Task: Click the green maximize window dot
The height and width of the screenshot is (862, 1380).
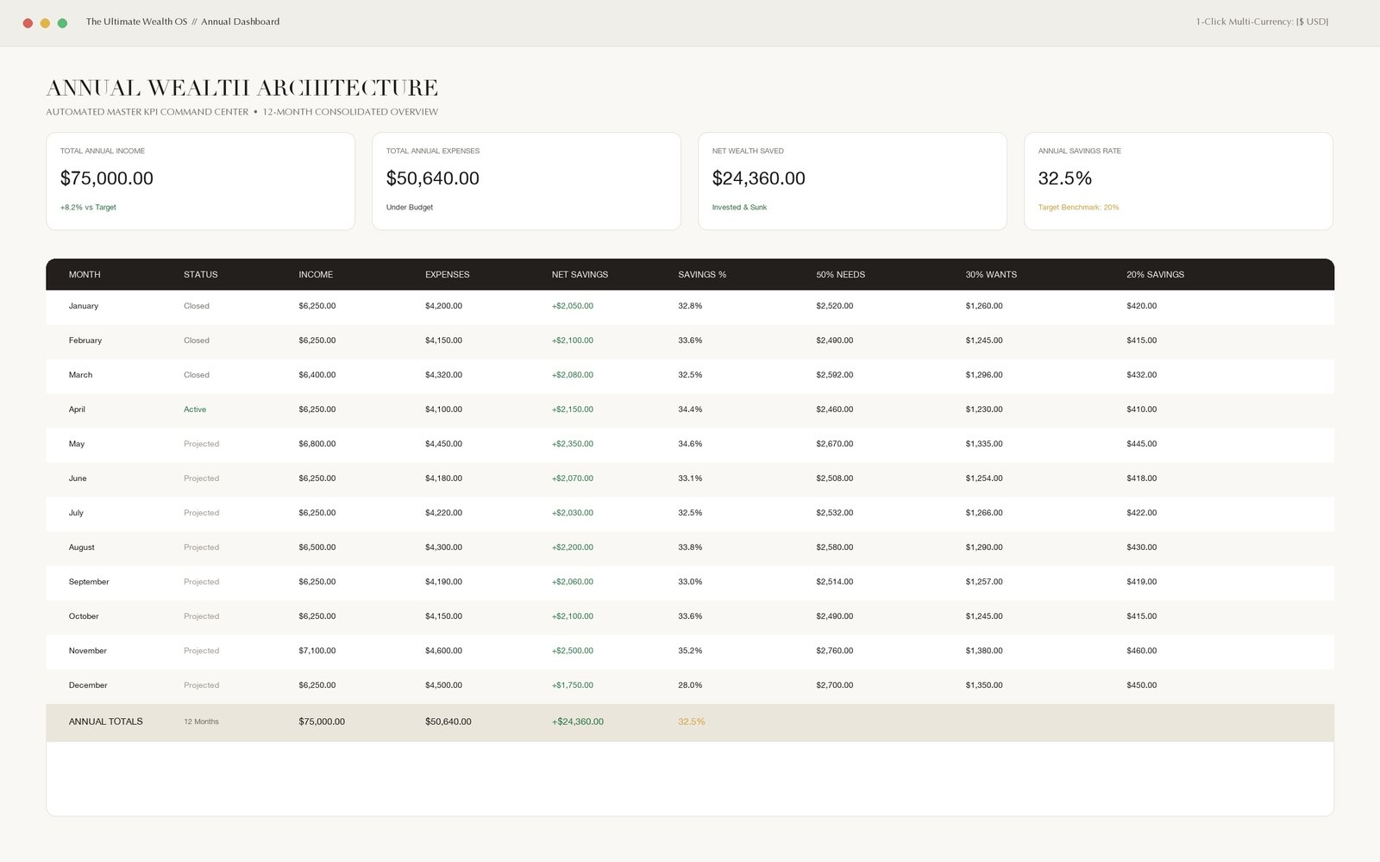Action: (x=62, y=23)
